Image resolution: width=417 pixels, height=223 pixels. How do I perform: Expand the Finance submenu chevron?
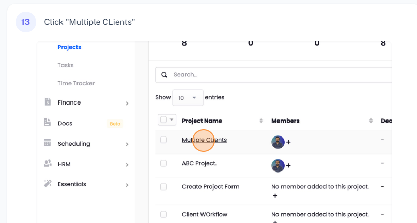tap(127, 103)
